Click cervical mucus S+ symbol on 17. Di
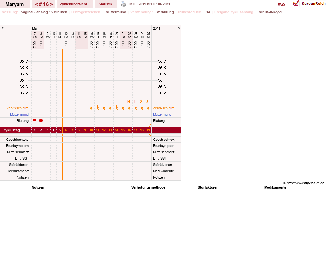 point(97,108)
